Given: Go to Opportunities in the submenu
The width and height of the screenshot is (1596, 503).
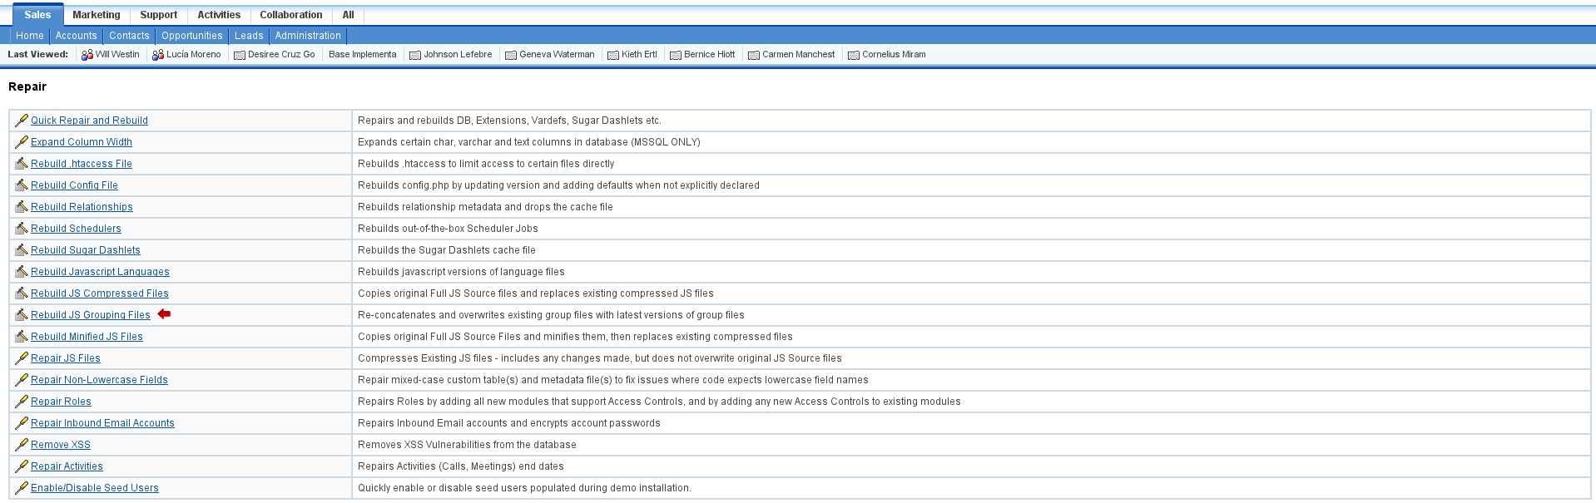Looking at the screenshot, I should coord(191,36).
